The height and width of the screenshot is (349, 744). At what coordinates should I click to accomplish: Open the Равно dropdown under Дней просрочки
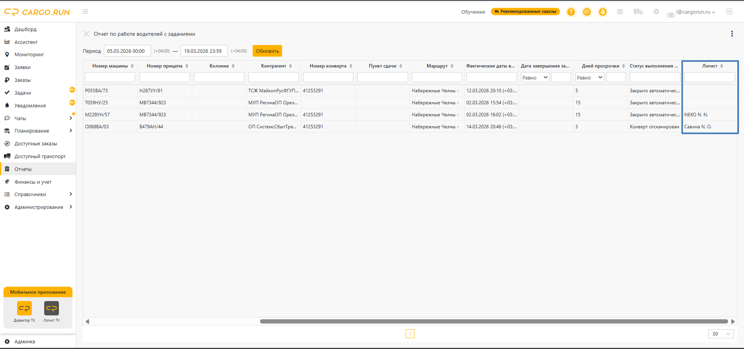tap(590, 77)
